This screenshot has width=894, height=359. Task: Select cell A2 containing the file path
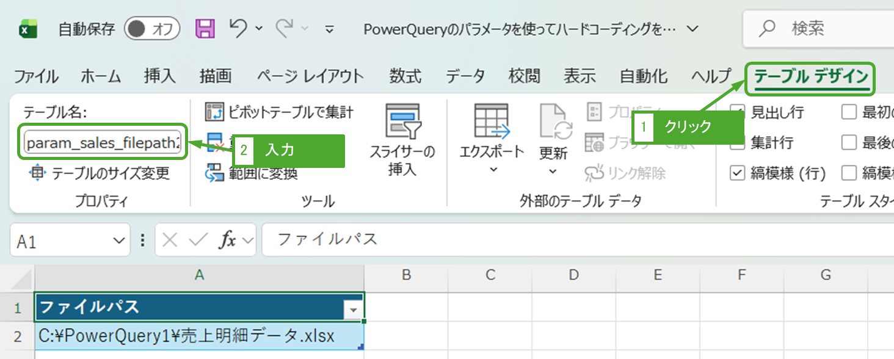(x=199, y=336)
